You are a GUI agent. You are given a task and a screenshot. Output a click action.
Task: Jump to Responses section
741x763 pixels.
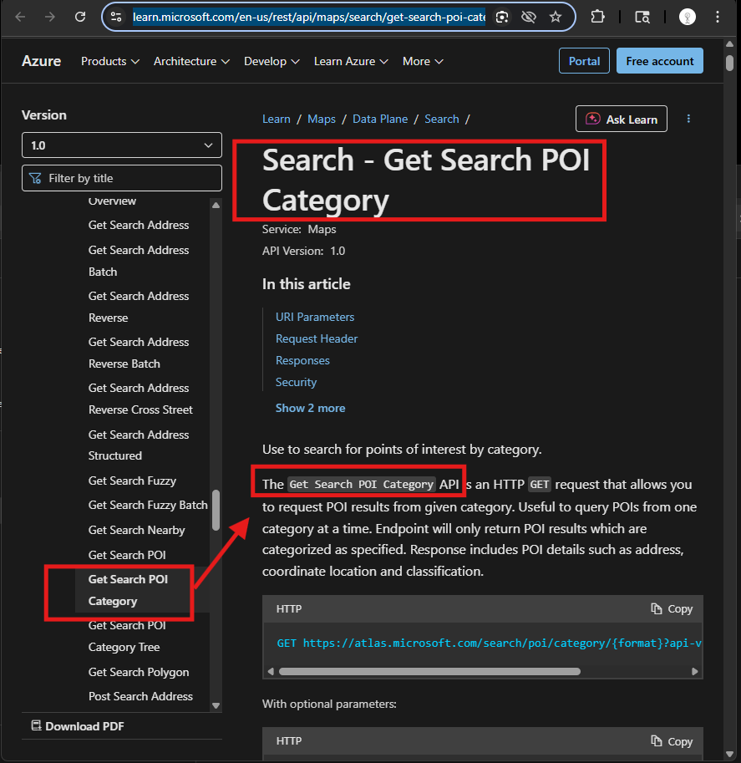302,360
